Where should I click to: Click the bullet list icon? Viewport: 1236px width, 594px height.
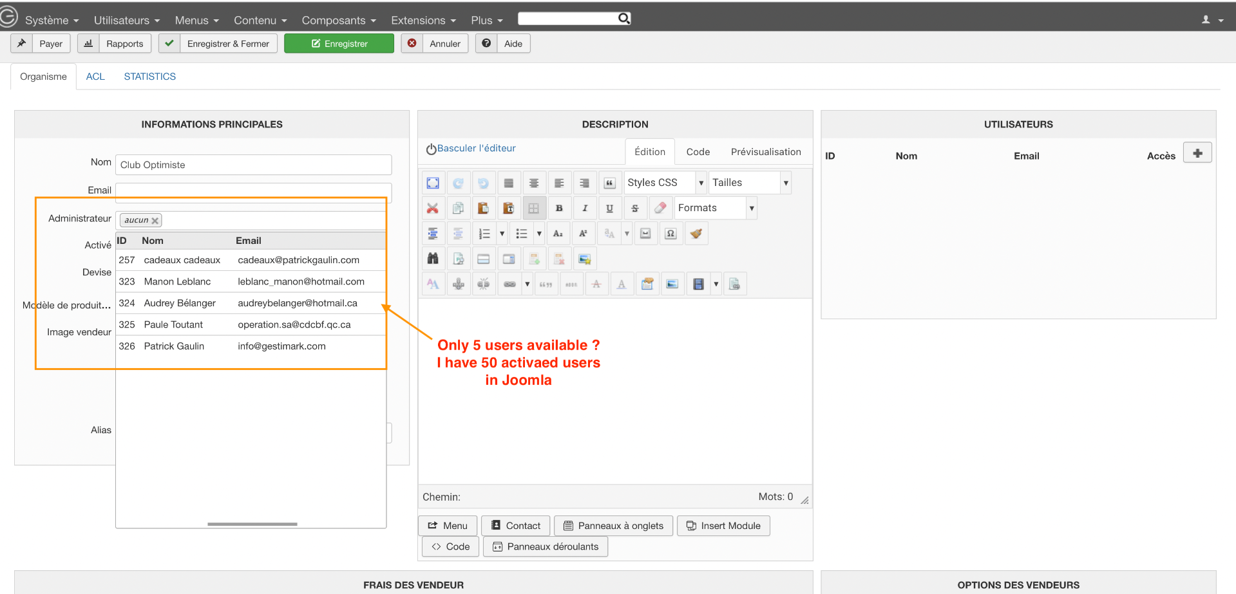coord(522,234)
